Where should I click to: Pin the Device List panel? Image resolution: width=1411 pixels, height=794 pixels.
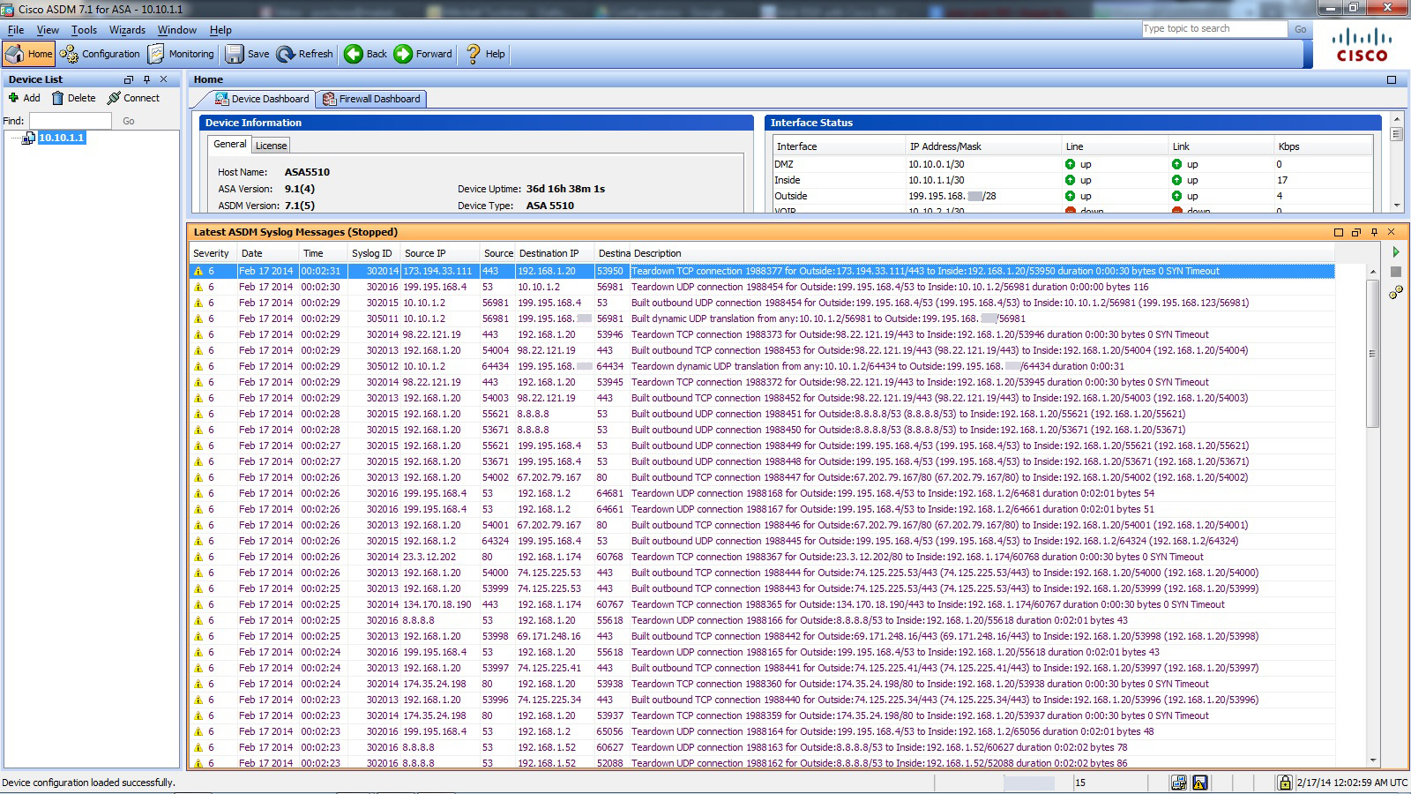click(146, 79)
